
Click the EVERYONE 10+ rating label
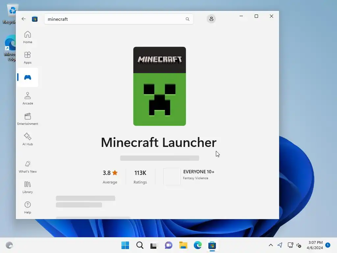point(198,172)
